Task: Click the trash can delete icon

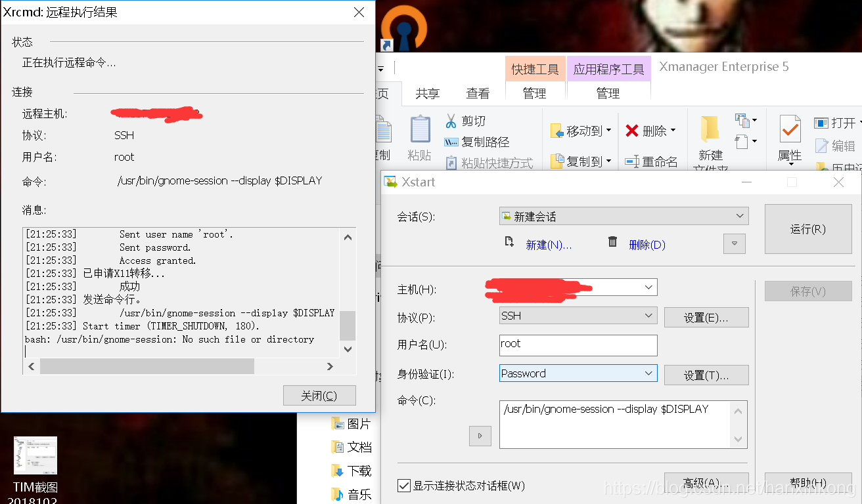Action: pos(613,242)
